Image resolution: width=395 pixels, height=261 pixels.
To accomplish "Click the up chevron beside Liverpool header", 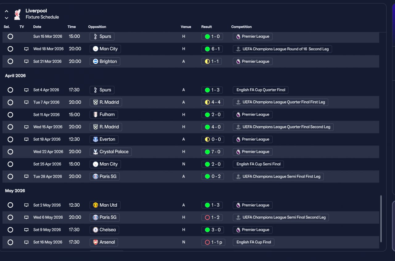I will [x=6, y=11].
